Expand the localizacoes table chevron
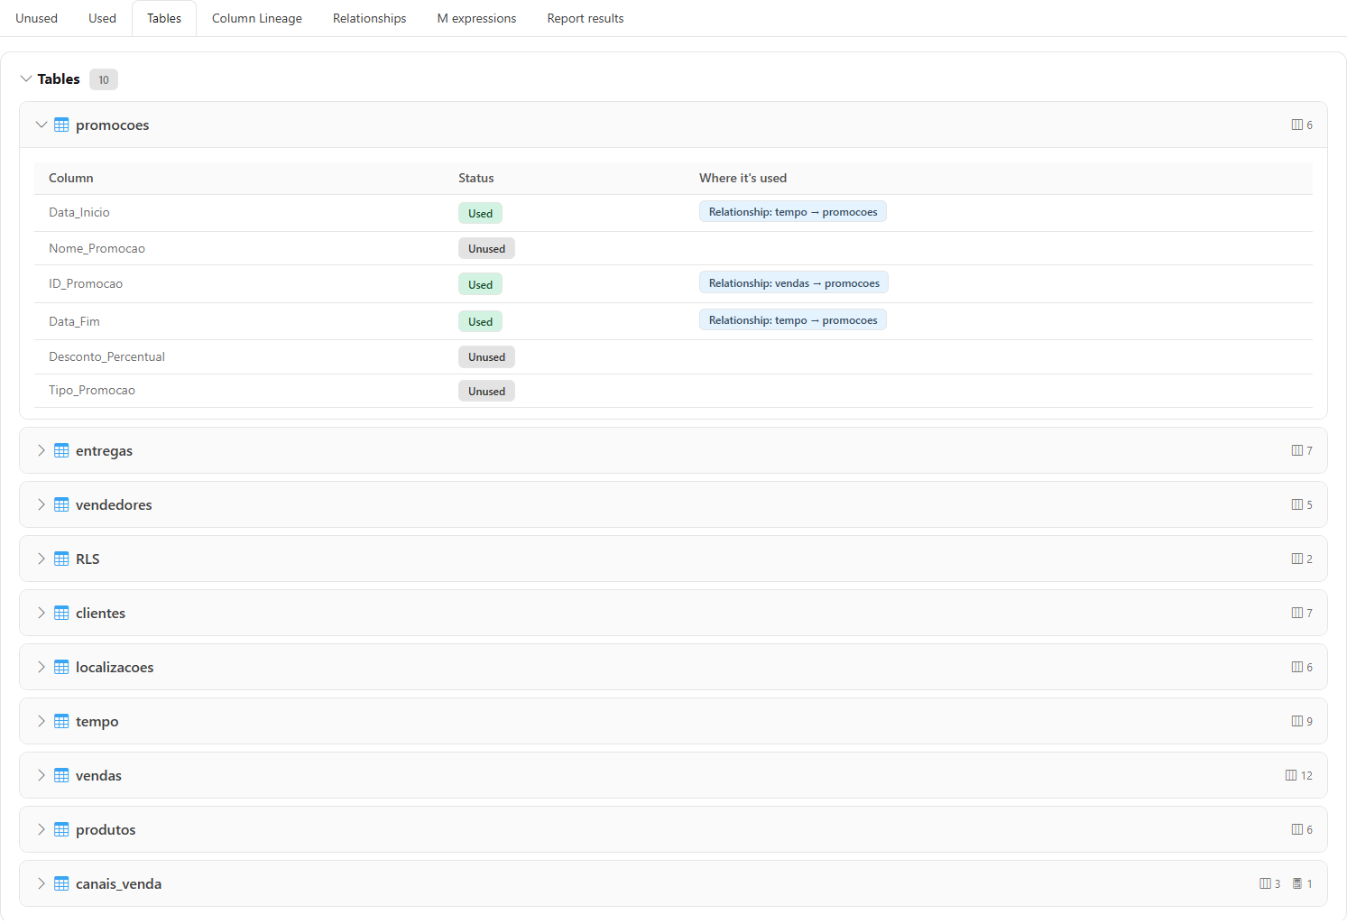This screenshot has height=924, width=1347. coord(42,667)
